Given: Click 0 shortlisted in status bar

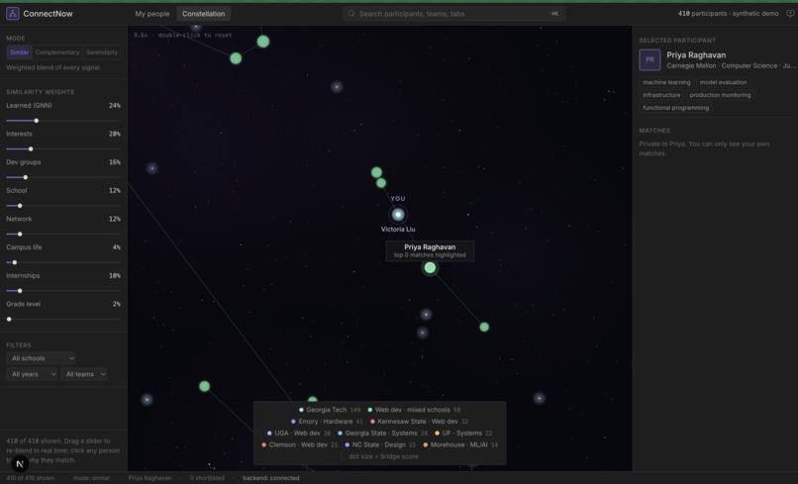Looking at the screenshot, I should 207,478.
